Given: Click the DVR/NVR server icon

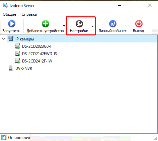Looking at the screenshot, I should click(x=11, y=68).
